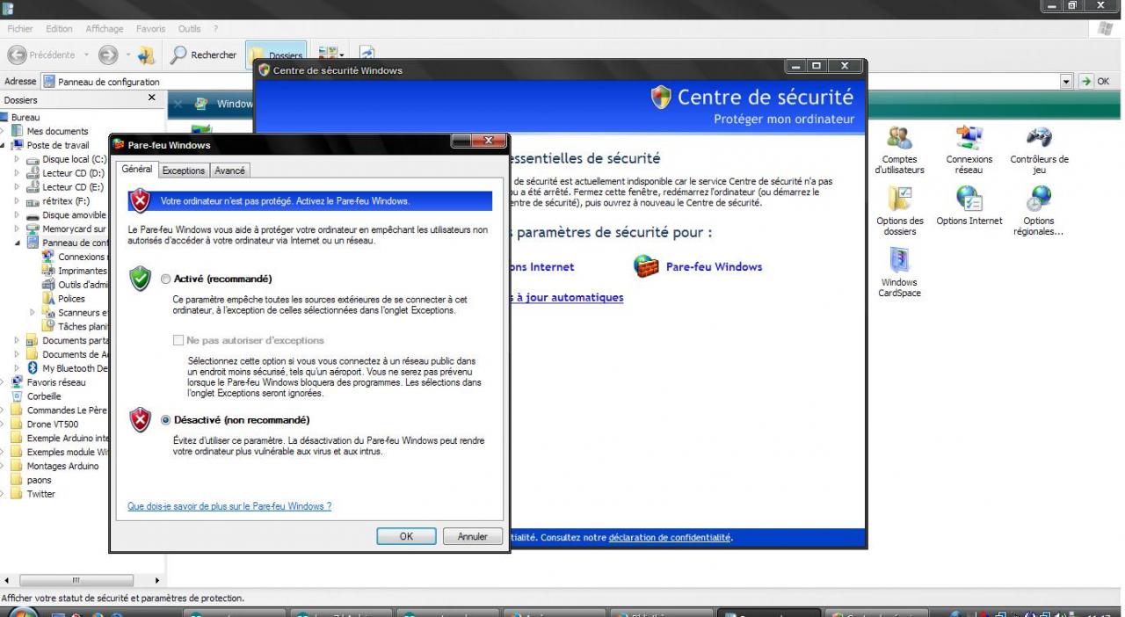Open the Affichage menu
Screen dimensions: 1125x617
[x=105, y=29]
